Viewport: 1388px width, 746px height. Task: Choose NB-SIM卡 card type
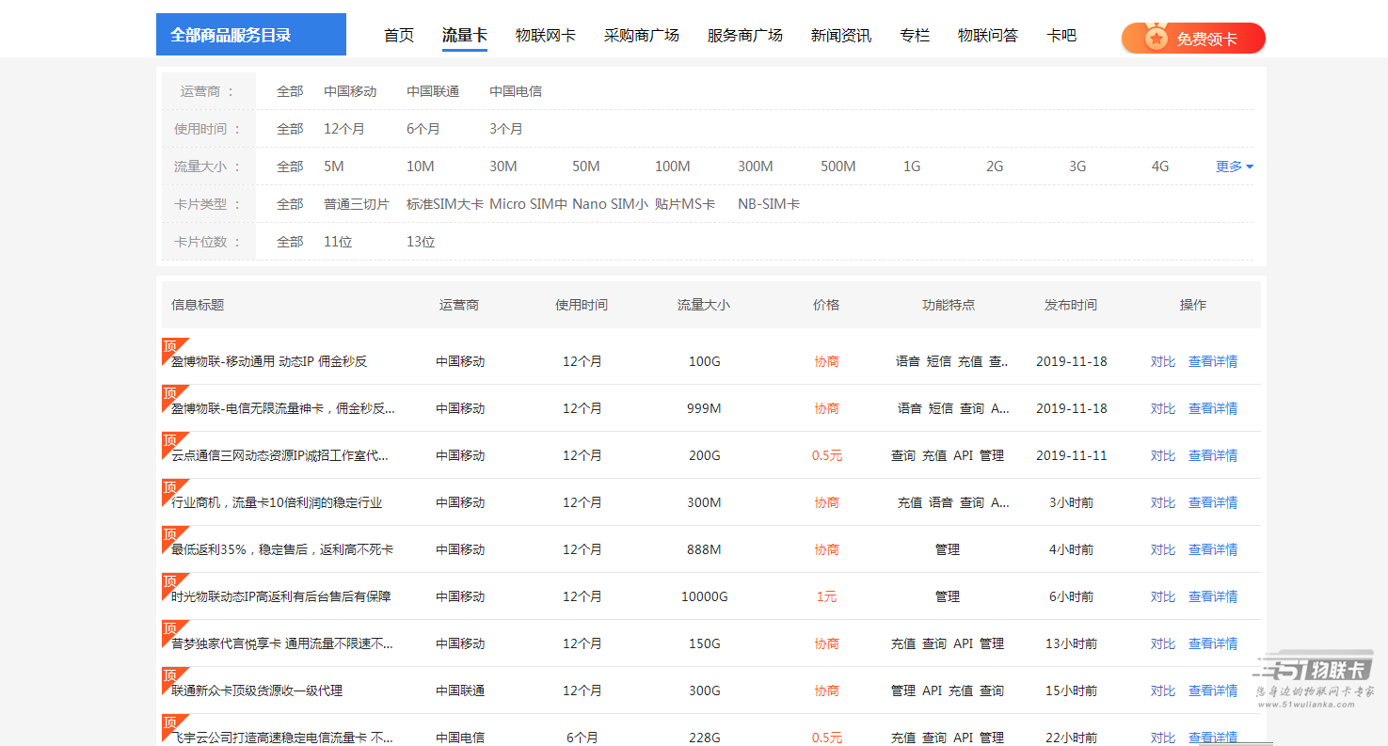[x=769, y=204]
